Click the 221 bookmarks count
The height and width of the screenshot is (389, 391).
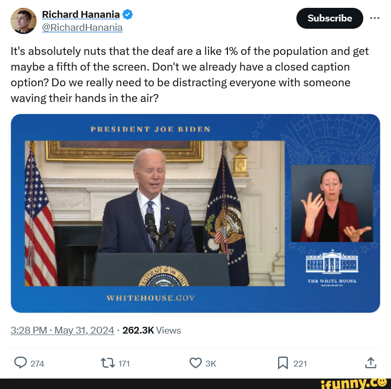click(x=300, y=364)
